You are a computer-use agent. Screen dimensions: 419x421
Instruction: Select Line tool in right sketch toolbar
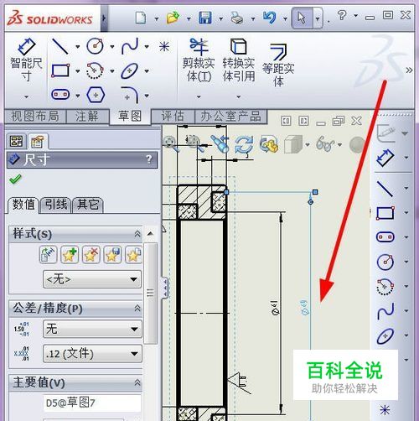pyautogui.click(x=385, y=189)
